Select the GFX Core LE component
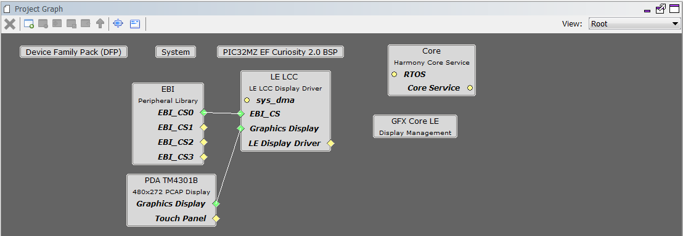 point(415,126)
